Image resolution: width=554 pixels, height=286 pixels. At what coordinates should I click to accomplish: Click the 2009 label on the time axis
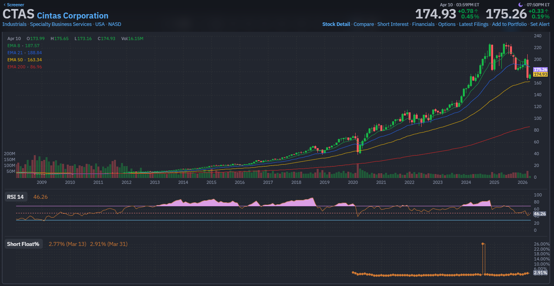click(x=42, y=182)
